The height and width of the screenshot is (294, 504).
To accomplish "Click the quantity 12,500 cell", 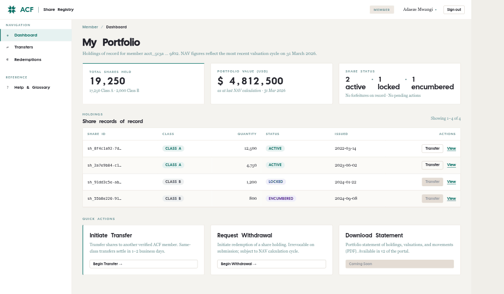I will [250, 149].
